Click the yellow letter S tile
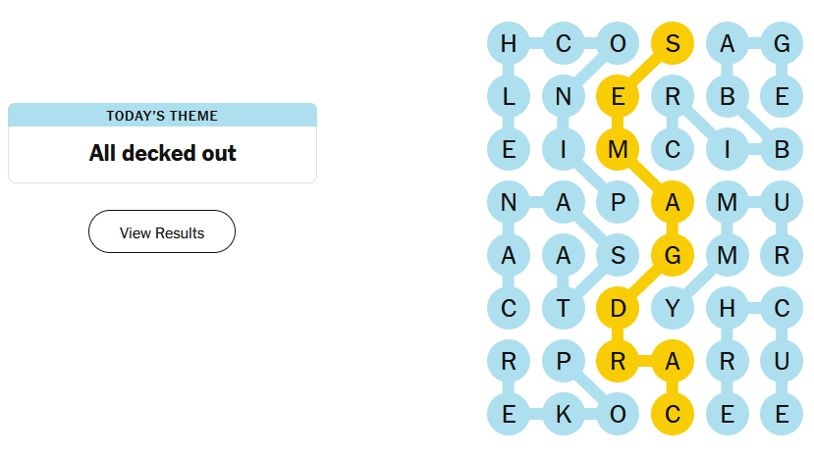 pos(673,43)
